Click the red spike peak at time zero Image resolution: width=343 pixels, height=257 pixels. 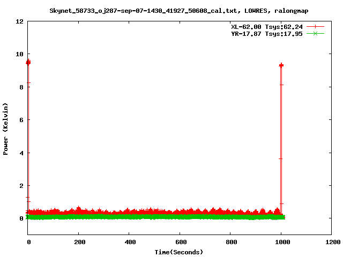(28, 62)
